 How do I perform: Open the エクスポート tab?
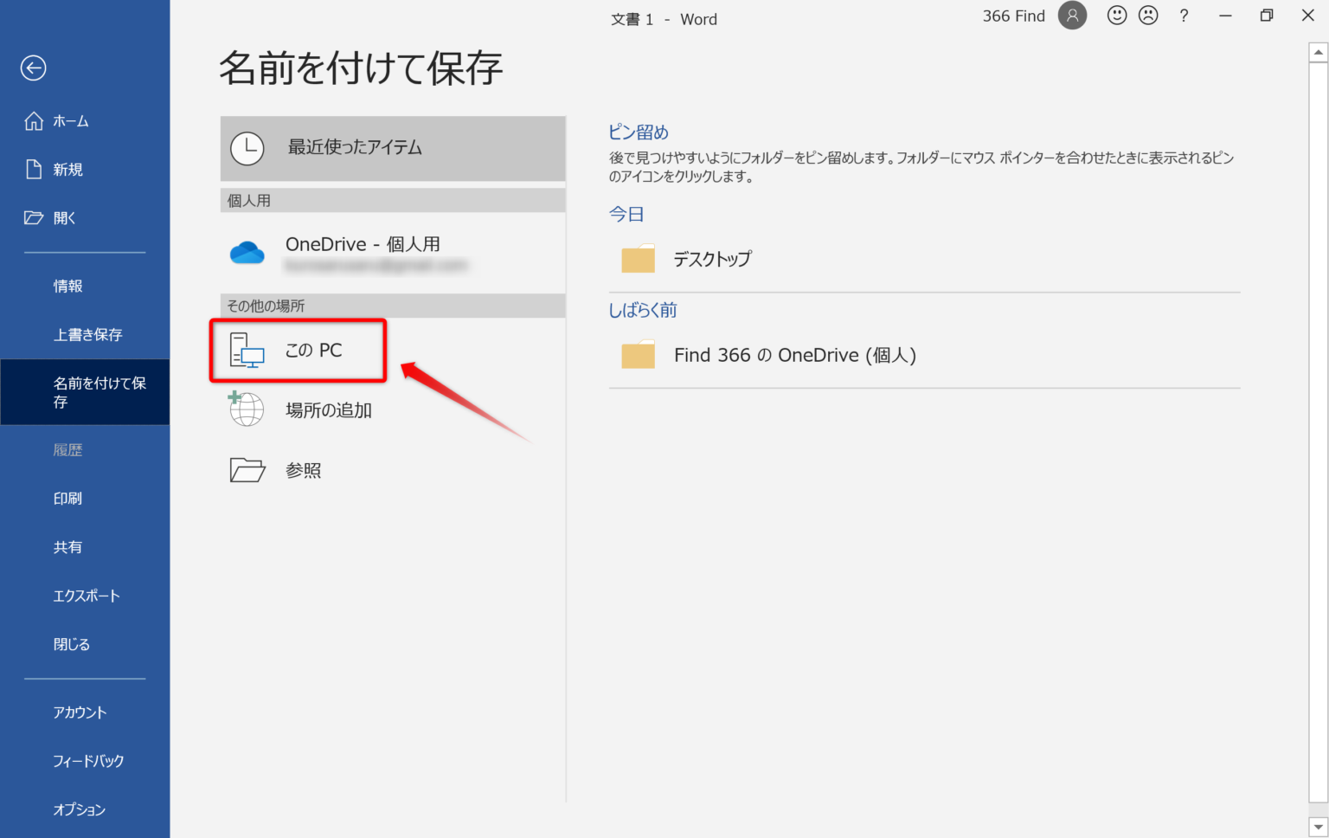tap(87, 595)
